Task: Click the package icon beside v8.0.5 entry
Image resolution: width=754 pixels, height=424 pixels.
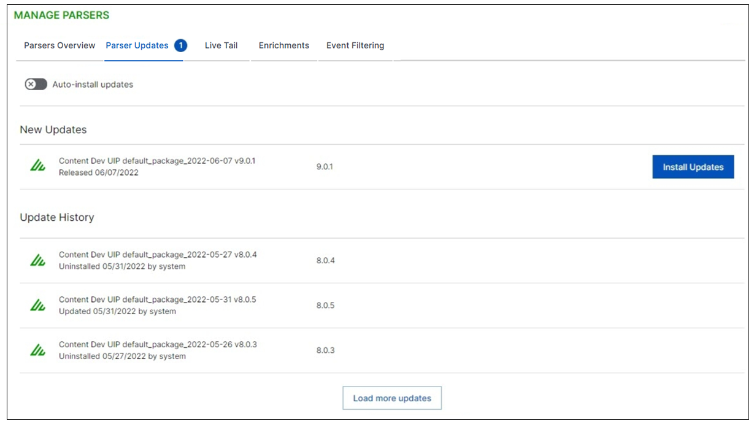Action: pos(38,305)
